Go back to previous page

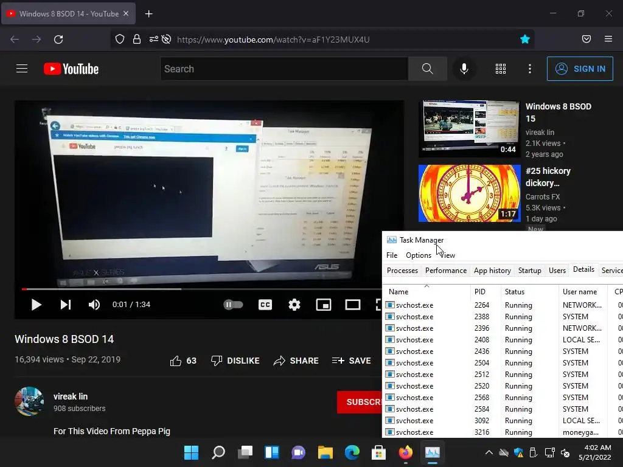click(x=15, y=40)
